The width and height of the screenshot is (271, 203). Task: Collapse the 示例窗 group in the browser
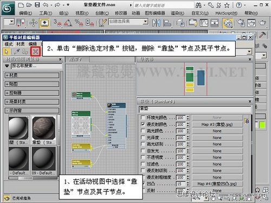[x=32, y=111]
